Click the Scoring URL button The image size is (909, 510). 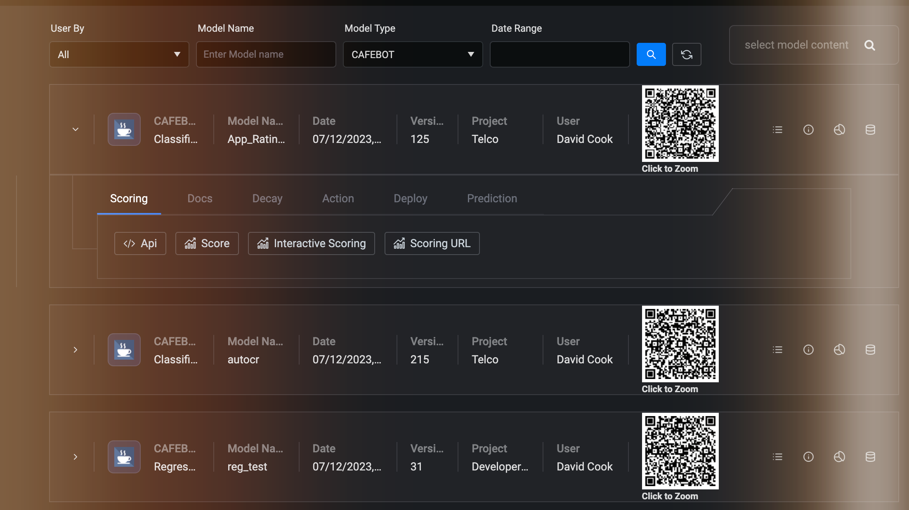432,243
